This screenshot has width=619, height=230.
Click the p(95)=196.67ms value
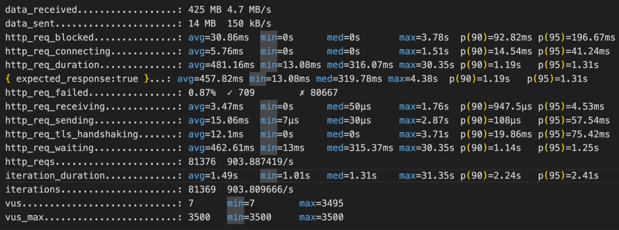pos(576,37)
